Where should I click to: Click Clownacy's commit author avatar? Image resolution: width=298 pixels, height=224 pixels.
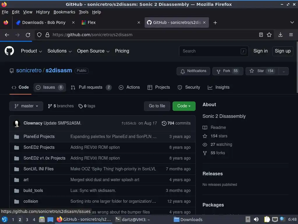(17, 124)
